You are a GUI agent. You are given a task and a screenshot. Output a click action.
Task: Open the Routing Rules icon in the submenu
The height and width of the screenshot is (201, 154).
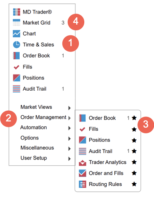pos(82,184)
